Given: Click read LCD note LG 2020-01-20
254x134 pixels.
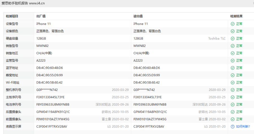Looking at the screenshot, I should [215, 127].
